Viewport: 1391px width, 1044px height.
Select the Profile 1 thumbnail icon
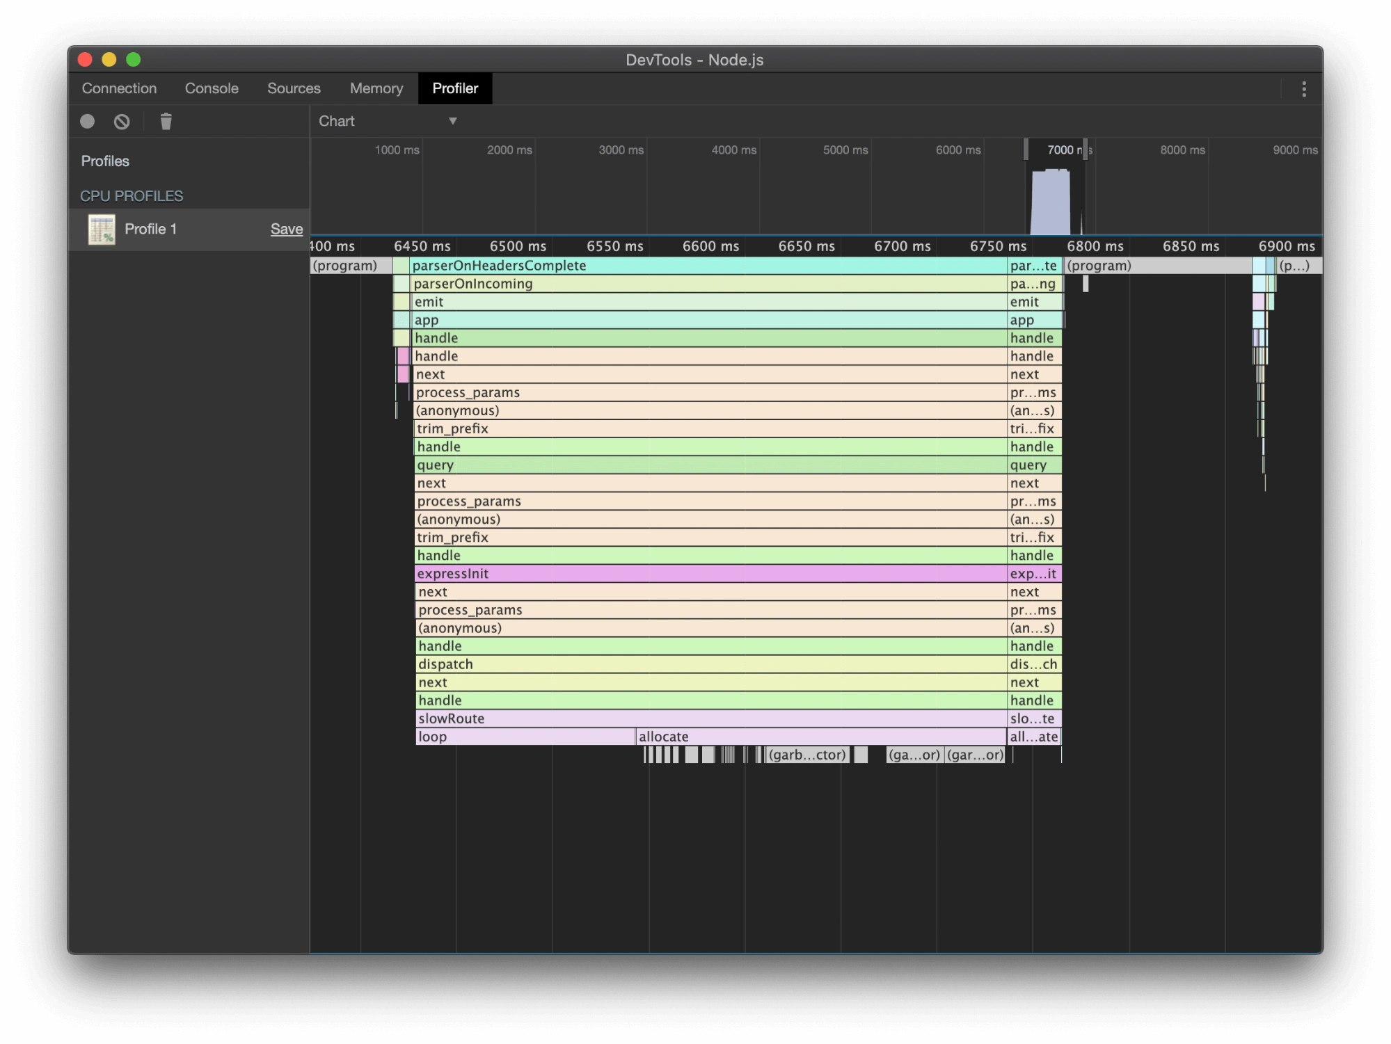coord(102,230)
